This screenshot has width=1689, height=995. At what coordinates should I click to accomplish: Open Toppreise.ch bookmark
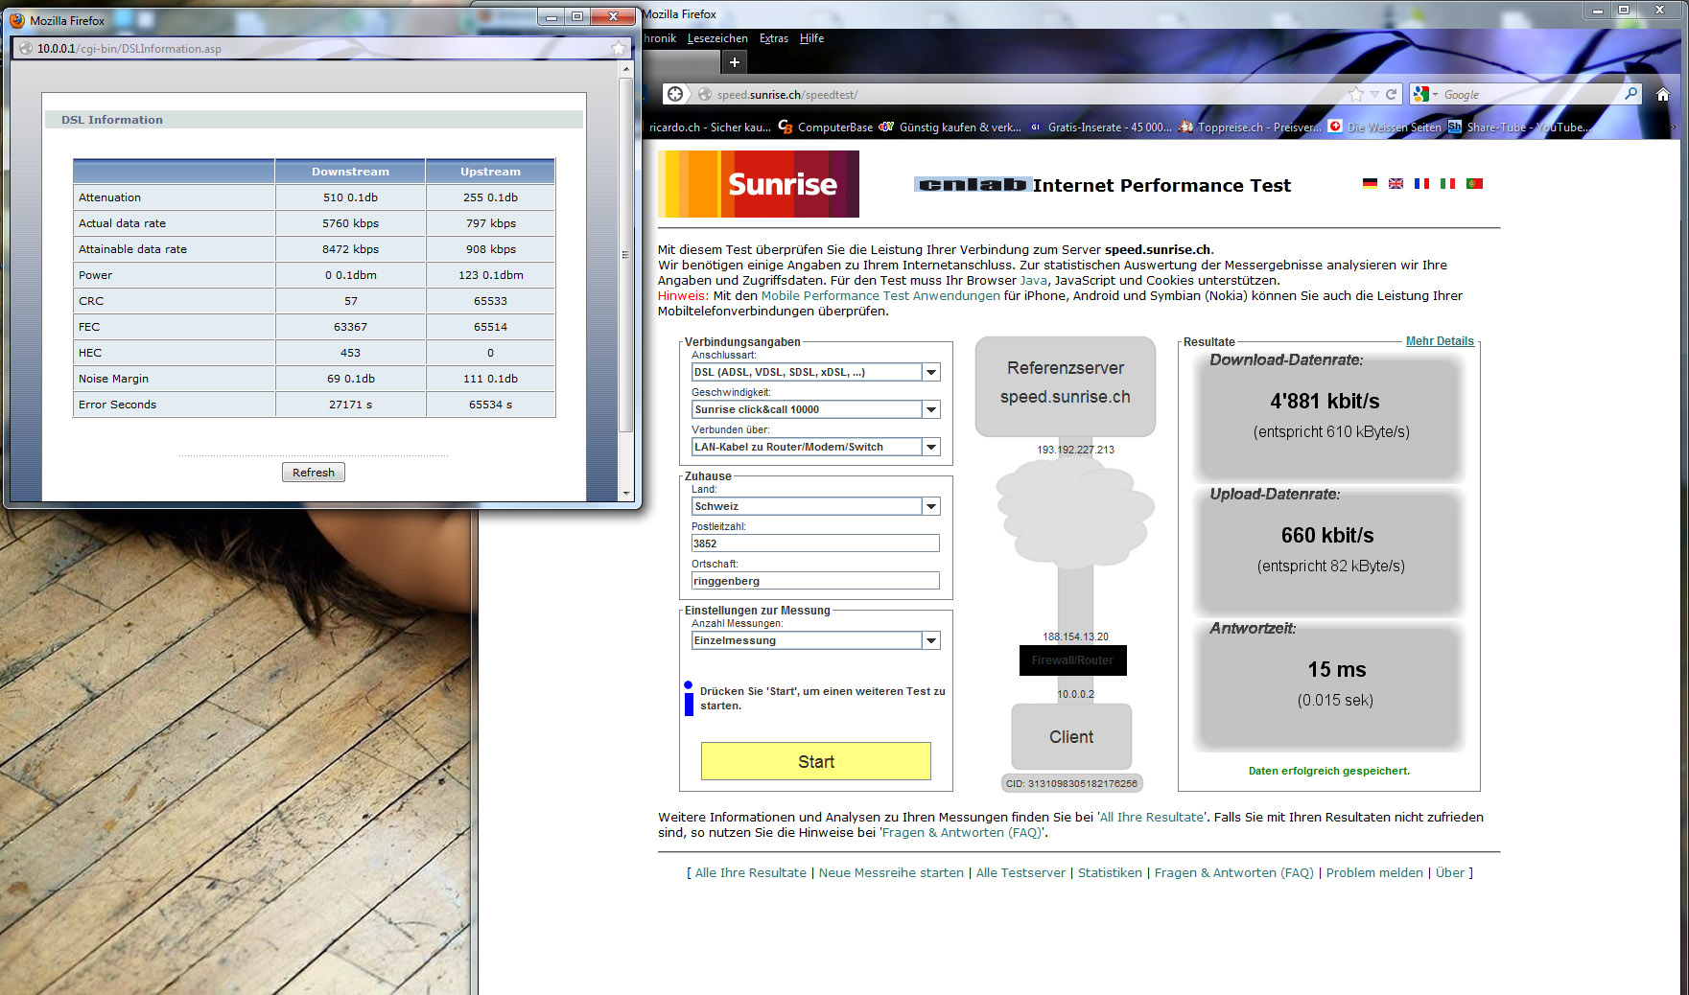coord(1251,127)
